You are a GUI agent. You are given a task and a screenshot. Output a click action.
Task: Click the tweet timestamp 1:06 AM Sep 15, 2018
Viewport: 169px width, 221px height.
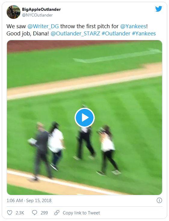pos(29,200)
